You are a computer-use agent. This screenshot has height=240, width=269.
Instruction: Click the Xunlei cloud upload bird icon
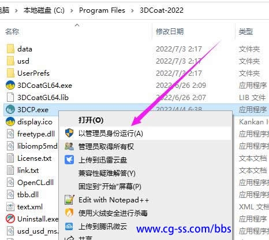[69, 160]
